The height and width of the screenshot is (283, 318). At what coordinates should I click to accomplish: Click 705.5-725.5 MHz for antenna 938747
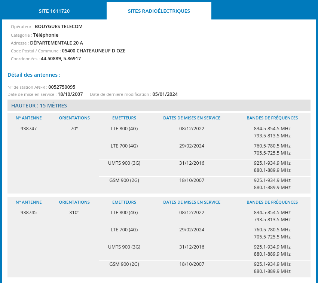coord(272,153)
